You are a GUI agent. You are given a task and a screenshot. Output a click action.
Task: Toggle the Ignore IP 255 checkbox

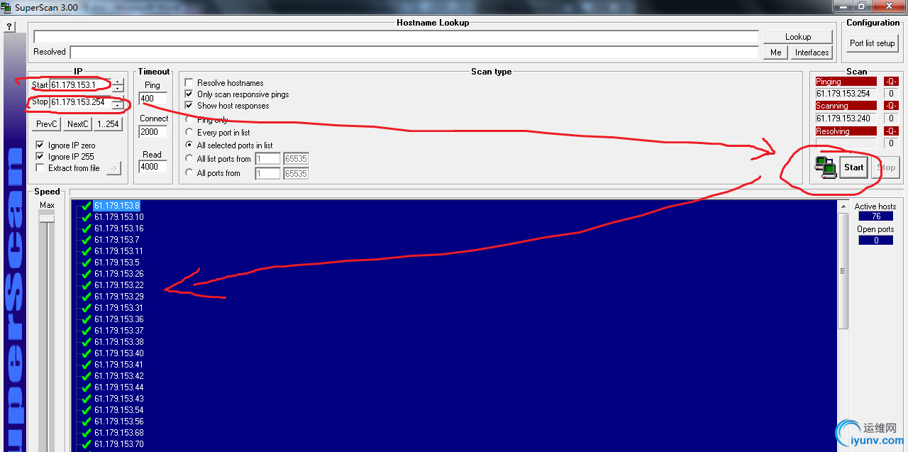40,157
